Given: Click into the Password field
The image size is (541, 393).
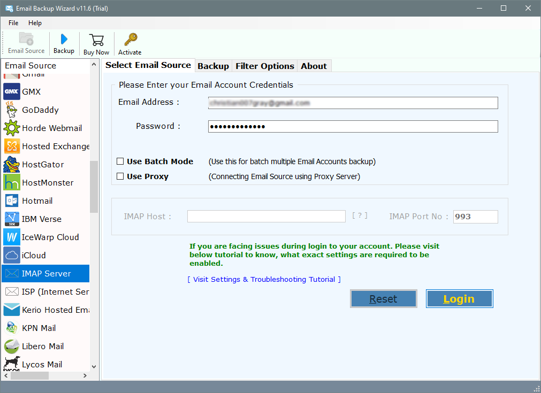Looking at the screenshot, I should pyautogui.click(x=353, y=127).
